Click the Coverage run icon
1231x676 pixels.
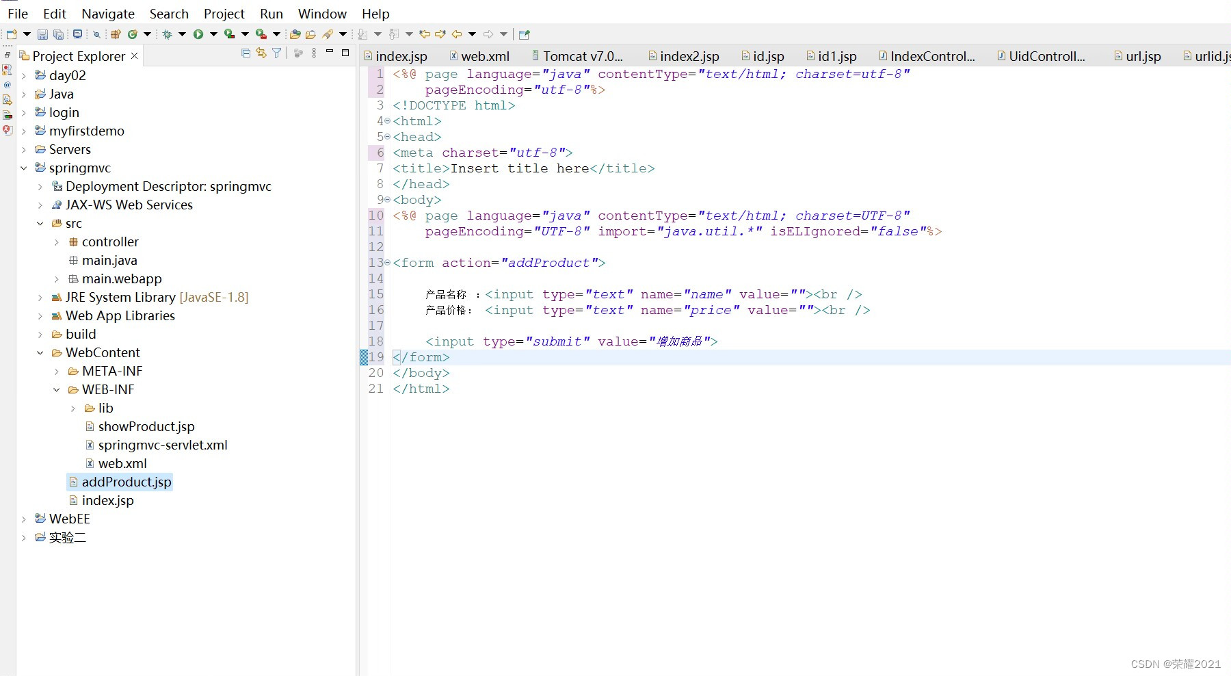(x=230, y=34)
